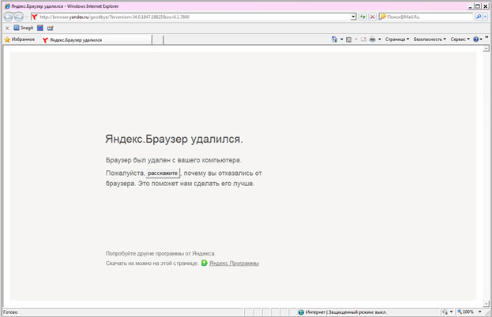
Task: Click the red Stop loading icon
Action: click(372, 17)
